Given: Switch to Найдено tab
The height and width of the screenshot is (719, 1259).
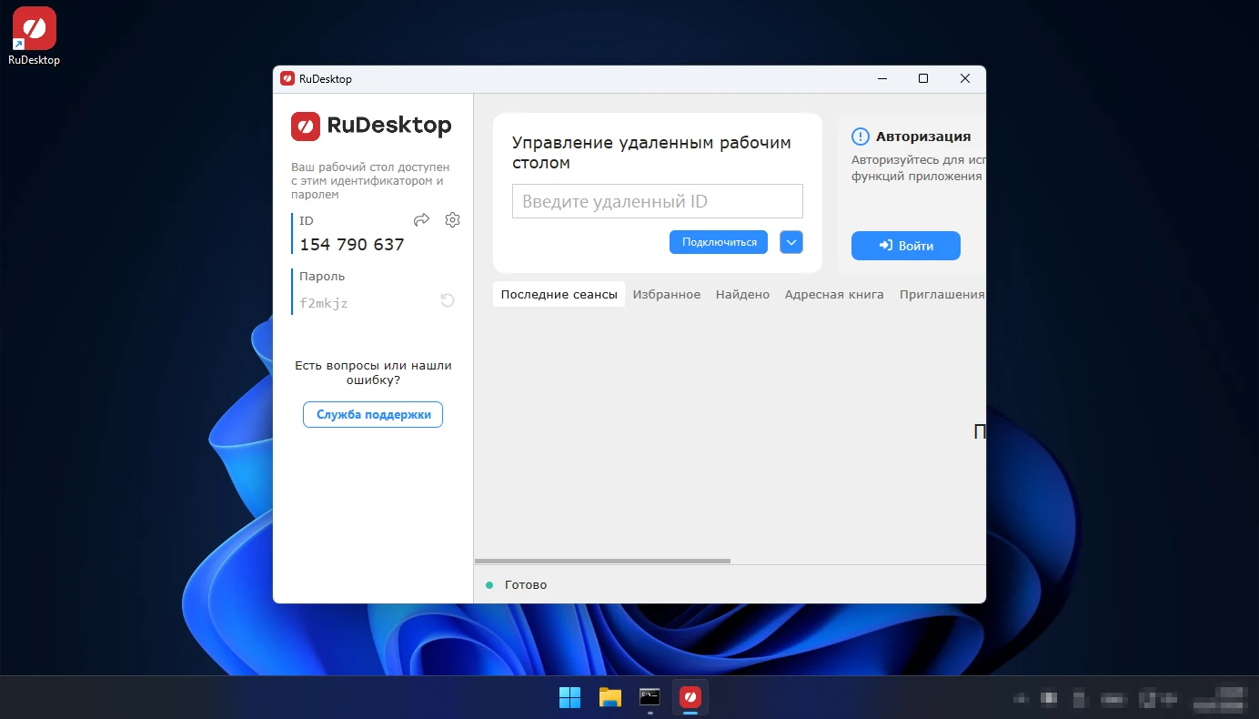Looking at the screenshot, I should pos(742,294).
